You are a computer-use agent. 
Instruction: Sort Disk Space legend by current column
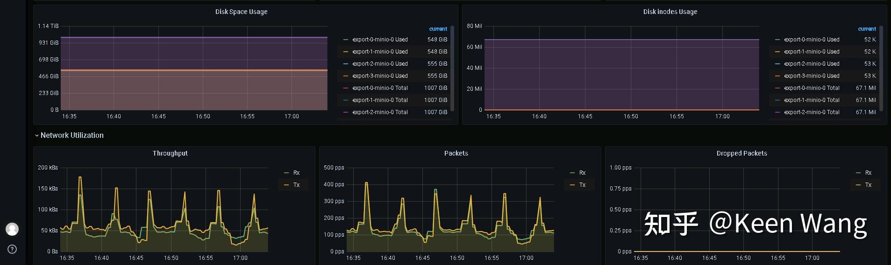click(438, 29)
